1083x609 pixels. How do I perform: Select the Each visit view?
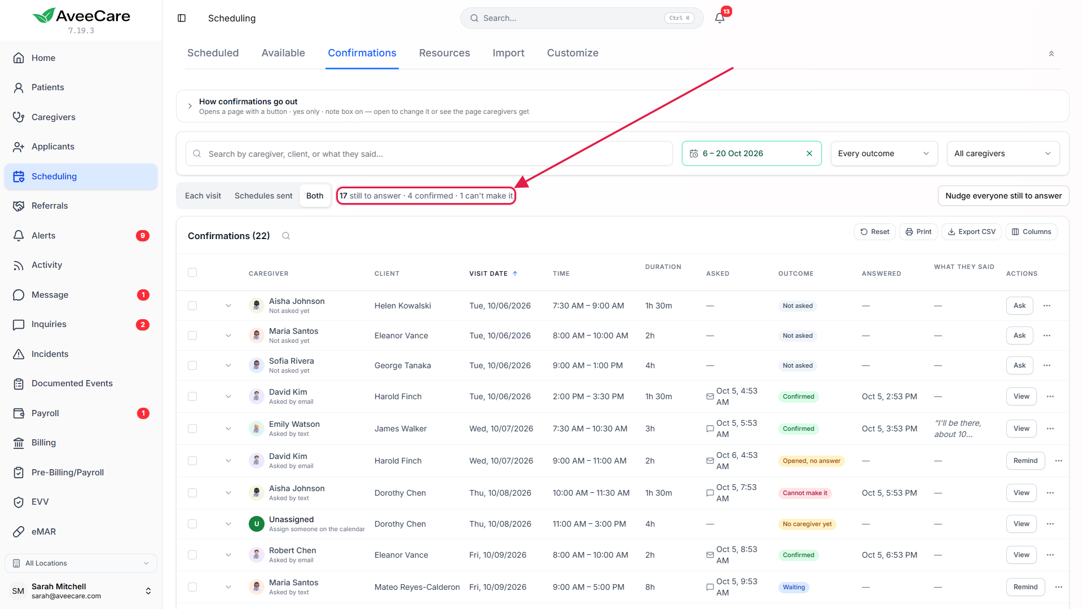coord(203,196)
